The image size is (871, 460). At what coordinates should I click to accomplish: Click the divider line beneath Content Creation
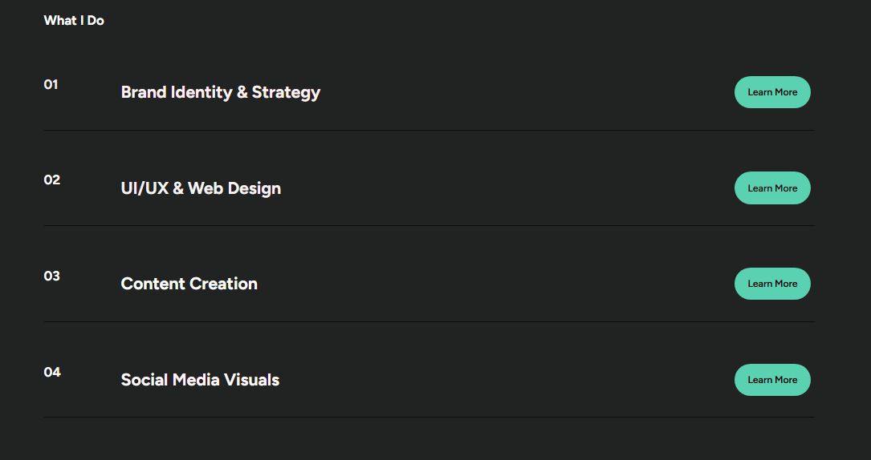[429, 321]
